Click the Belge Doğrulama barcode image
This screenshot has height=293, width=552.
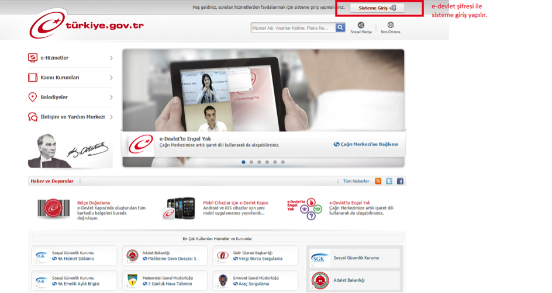[x=54, y=208]
